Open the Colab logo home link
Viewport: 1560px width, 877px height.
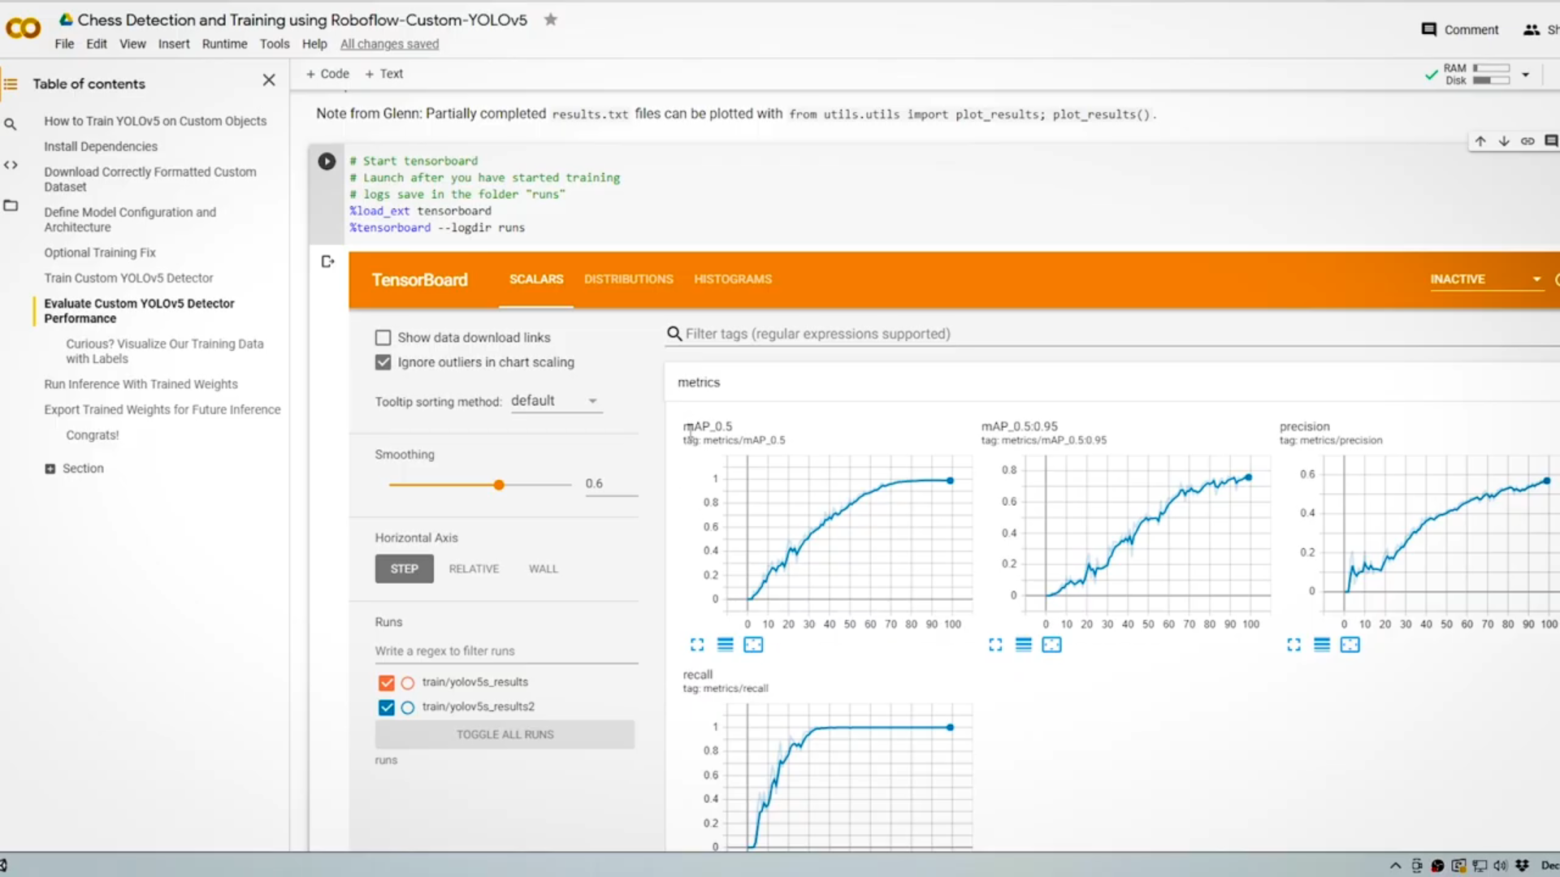tap(23, 29)
